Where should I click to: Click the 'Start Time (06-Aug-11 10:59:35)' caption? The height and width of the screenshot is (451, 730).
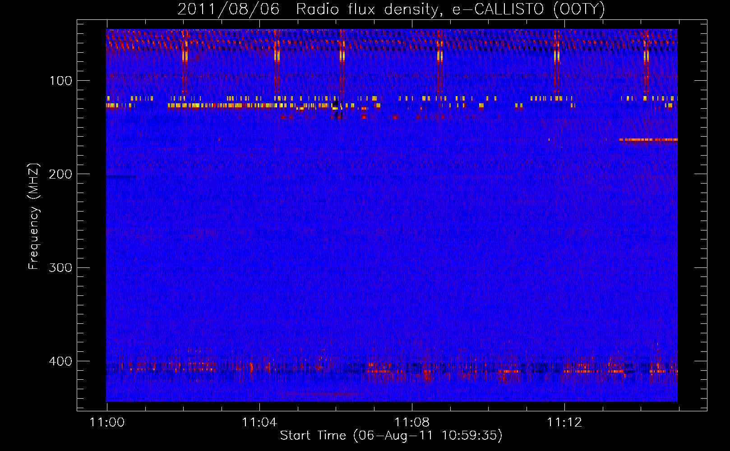(391, 436)
